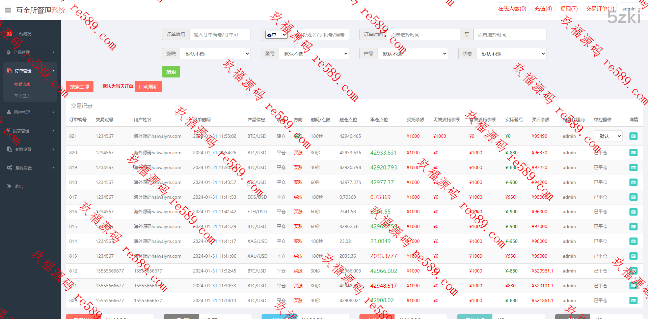Open the 状态 filter dropdown
Image resolution: width=648 pixels, height=319 pixels.
[x=511, y=54]
